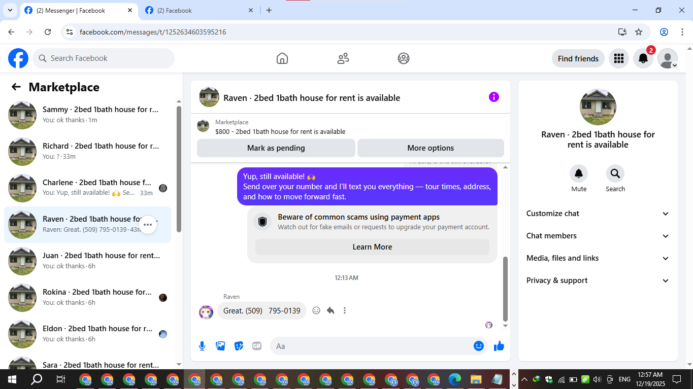Open Microsoft Edge from taskbar
This screenshot has height=389, width=693.
455,379
